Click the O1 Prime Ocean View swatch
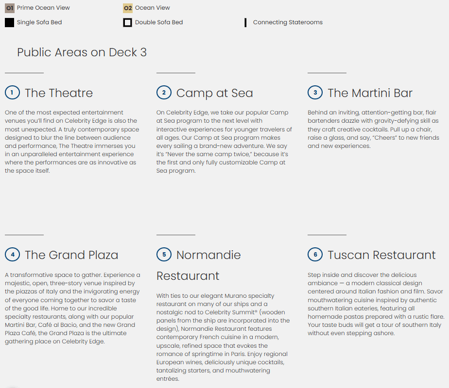 click(x=9, y=8)
